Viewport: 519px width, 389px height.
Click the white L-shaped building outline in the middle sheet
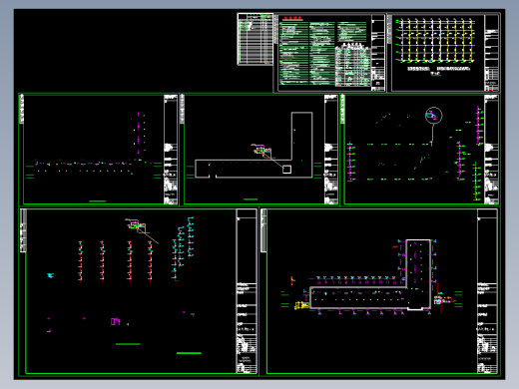click(254, 145)
